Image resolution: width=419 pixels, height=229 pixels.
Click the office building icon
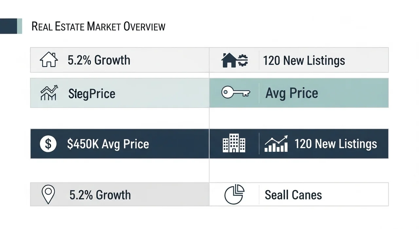coord(234,143)
